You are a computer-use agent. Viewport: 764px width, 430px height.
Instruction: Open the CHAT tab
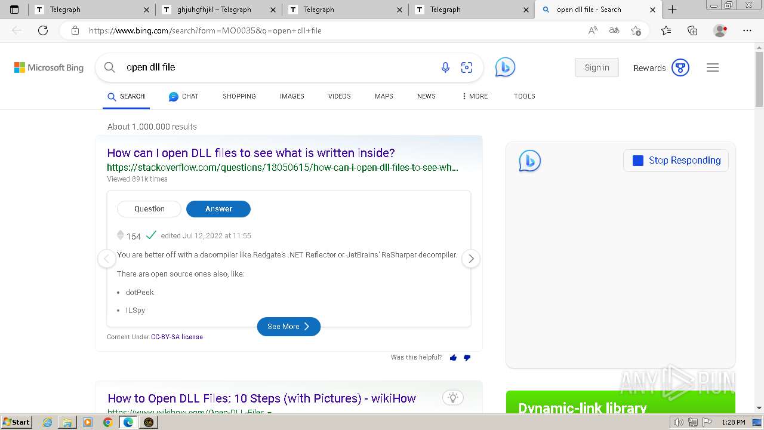click(183, 96)
